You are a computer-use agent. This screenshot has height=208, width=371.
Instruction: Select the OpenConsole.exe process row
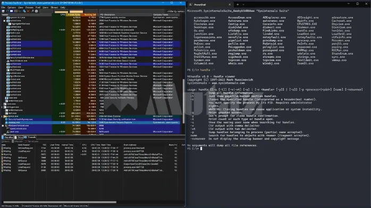pyautogui.click(x=91, y=128)
